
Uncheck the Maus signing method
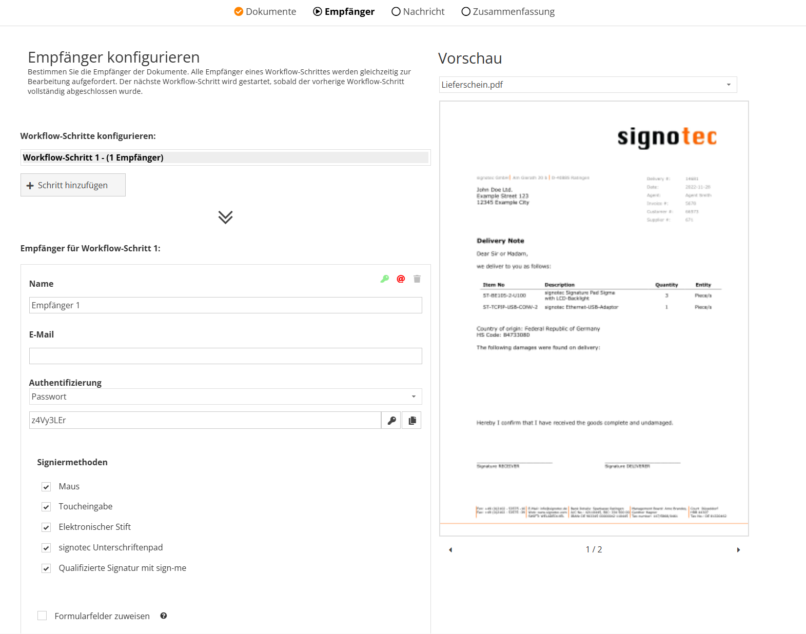coord(46,487)
